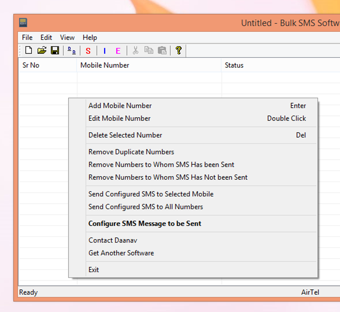Viewport: 340px width, 312px height.
Task: Select Send Configured SMS to All Numbers
Action: [146, 207]
